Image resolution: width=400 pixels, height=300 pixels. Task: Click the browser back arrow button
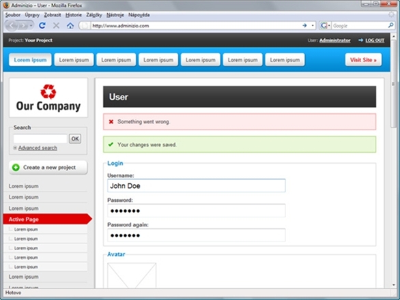click(12, 25)
